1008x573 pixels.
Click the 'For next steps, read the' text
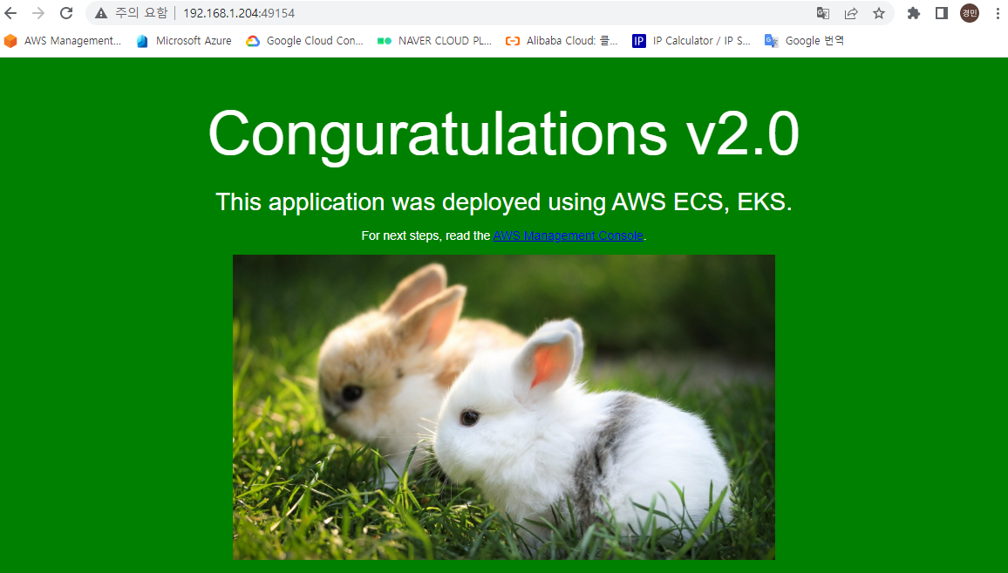click(426, 236)
